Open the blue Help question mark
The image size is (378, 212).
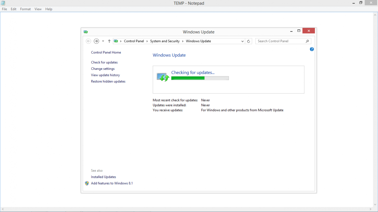[312, 49]
